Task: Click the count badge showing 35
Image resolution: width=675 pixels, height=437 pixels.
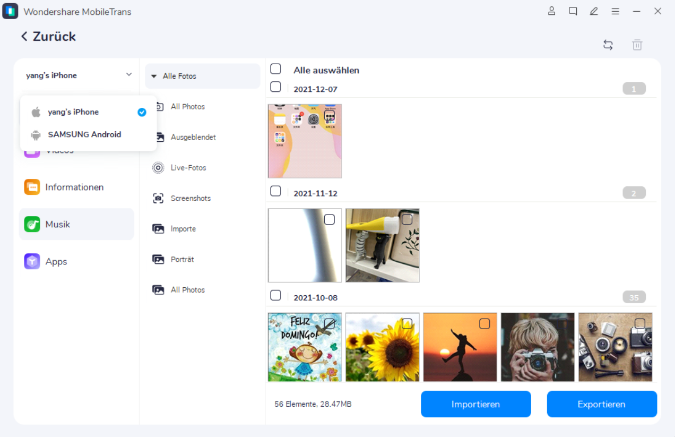Action: coord(634,297)
